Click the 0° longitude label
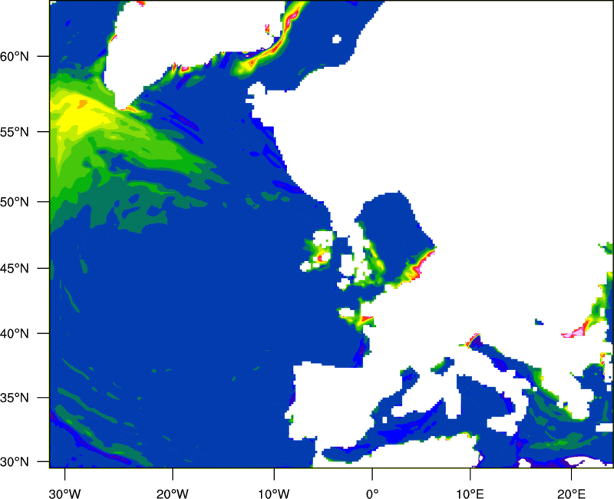This screenshot has width=614, height=499. coord(372,494)
